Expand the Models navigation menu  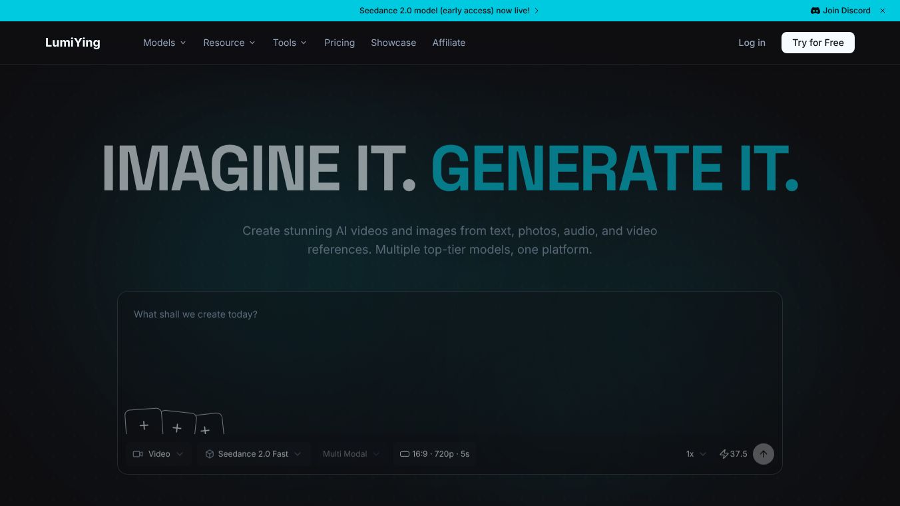point(164,43)
